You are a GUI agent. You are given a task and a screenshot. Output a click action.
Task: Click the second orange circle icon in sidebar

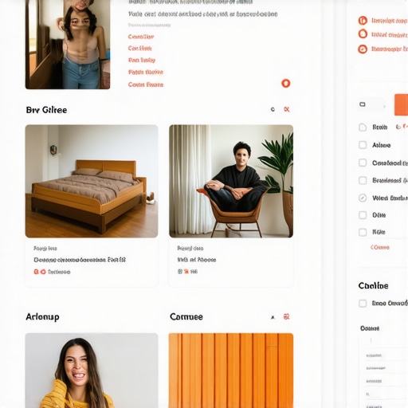[363, 34]
